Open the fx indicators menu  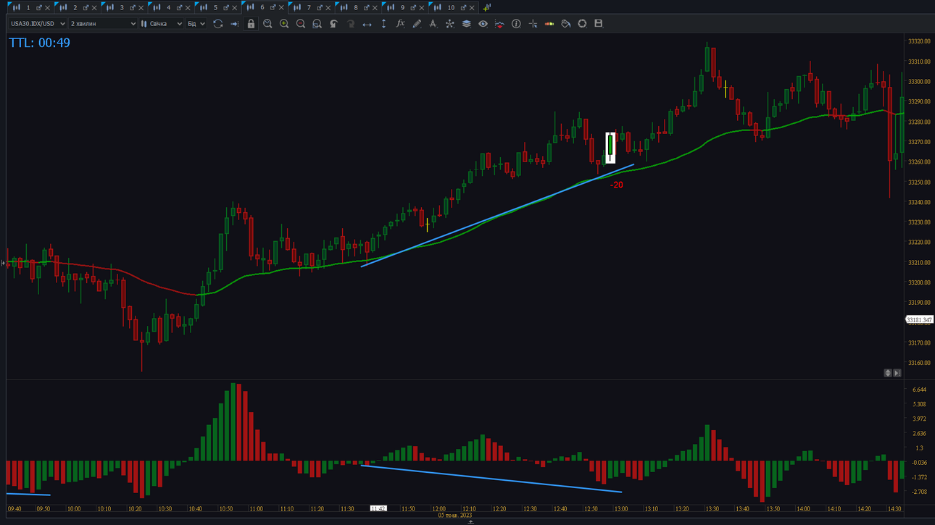click(400, 24)
